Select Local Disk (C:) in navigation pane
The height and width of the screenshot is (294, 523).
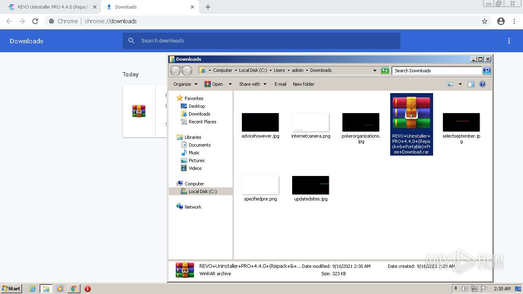click(x=201, y=192)
